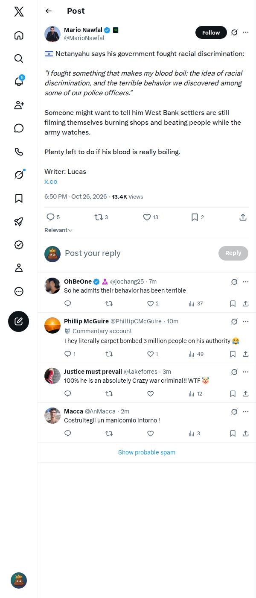Open the three-dot menu on Mario Nawfal's post
The height and width of the screenshot is (598, 256).
click(246, 32)
